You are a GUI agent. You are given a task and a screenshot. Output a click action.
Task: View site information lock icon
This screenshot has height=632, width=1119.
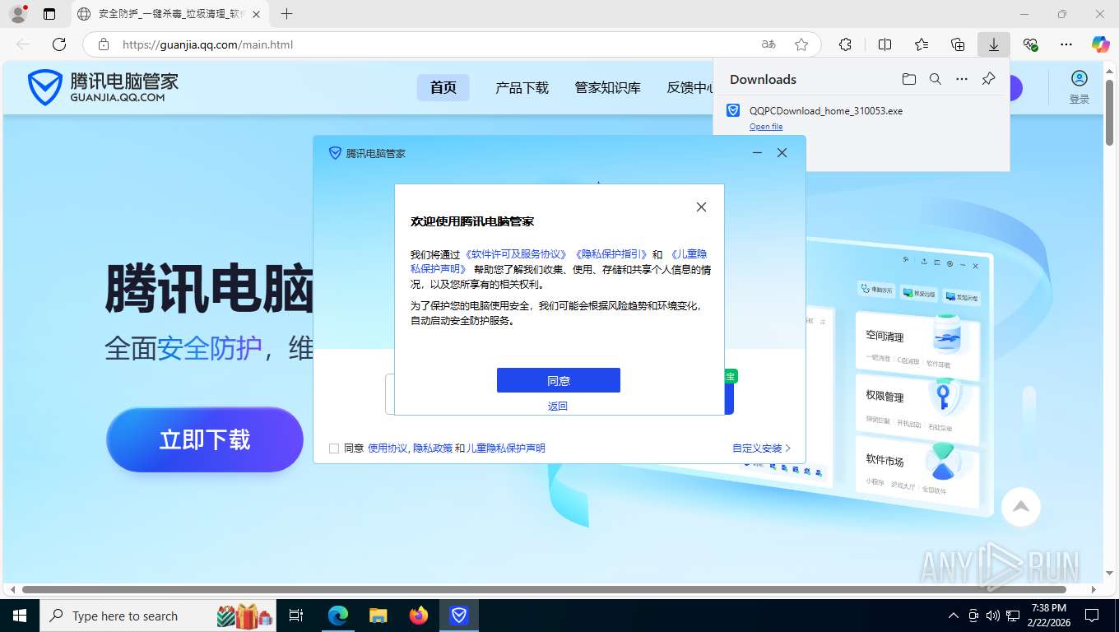click(103, 44)
